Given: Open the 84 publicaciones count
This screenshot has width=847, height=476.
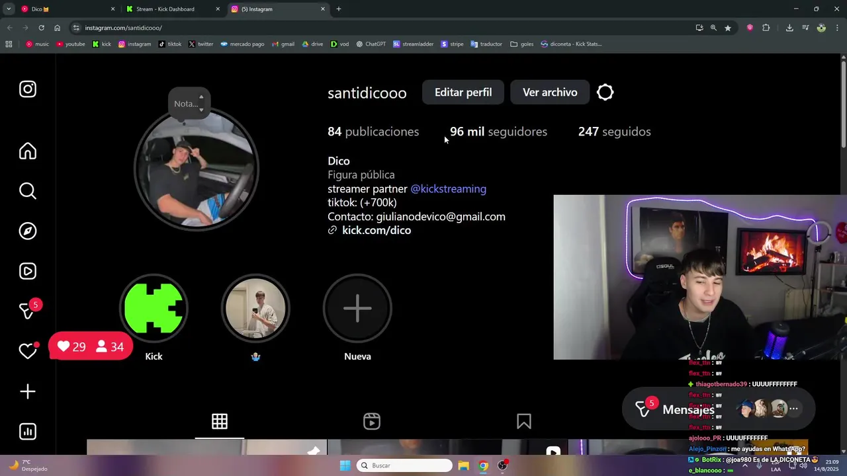Looking at the screenshot, I should click(x=373, y=132).
